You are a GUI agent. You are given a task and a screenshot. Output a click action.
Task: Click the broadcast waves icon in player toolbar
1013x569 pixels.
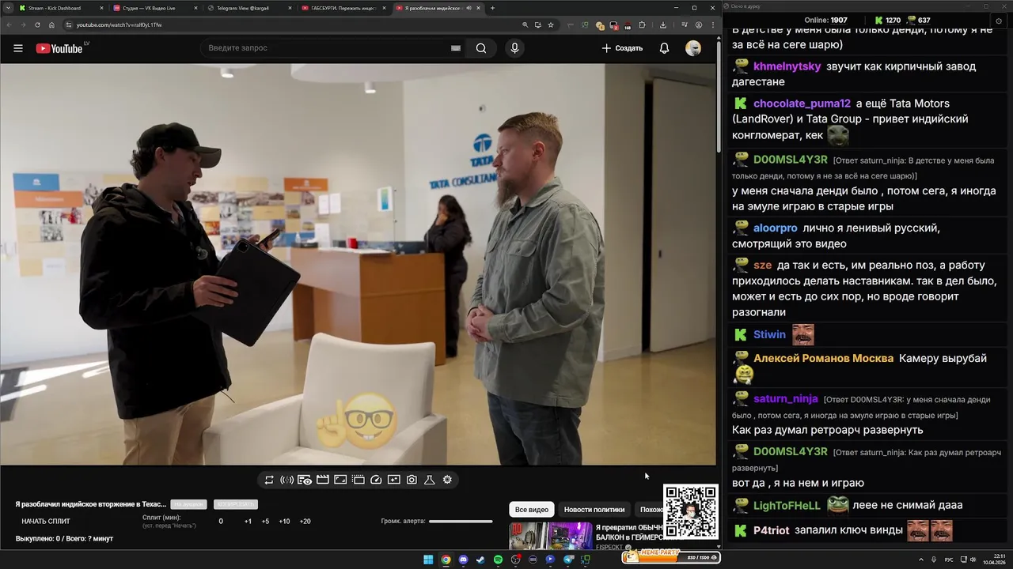(286, 480)
